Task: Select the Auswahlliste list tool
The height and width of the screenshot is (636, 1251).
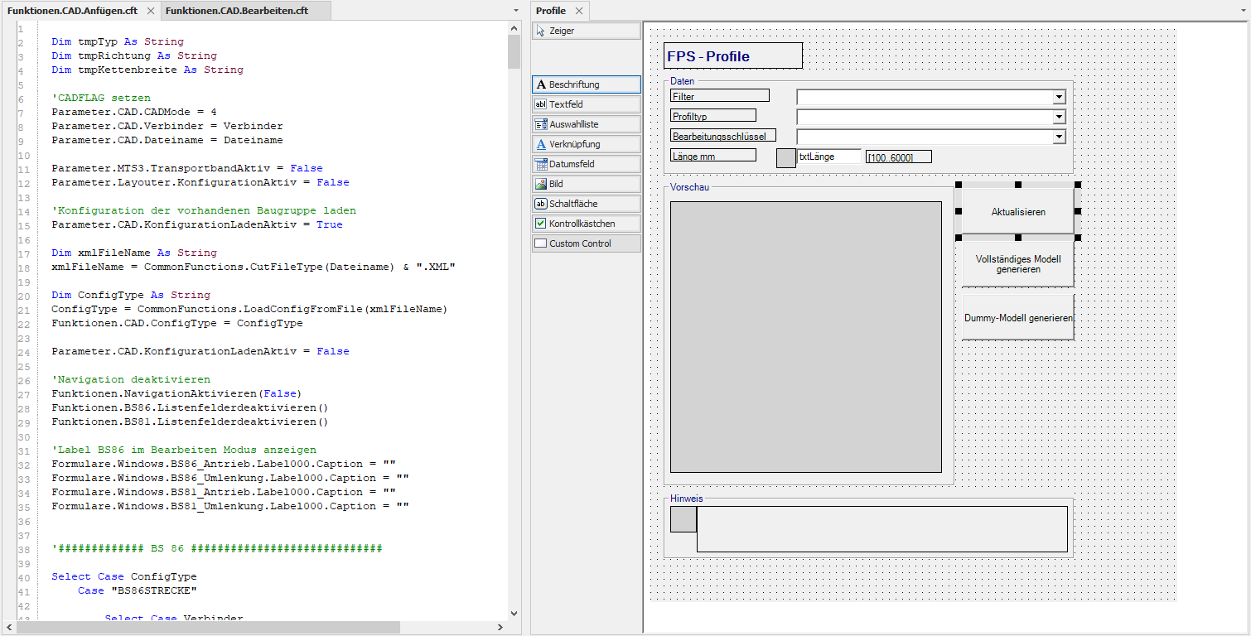Action: point(586,124)
